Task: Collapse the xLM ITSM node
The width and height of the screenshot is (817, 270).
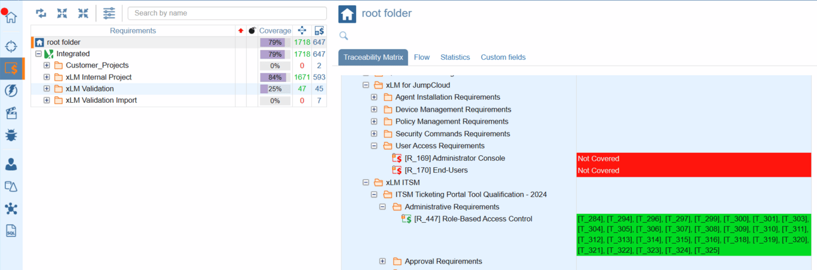Action: 365,182
